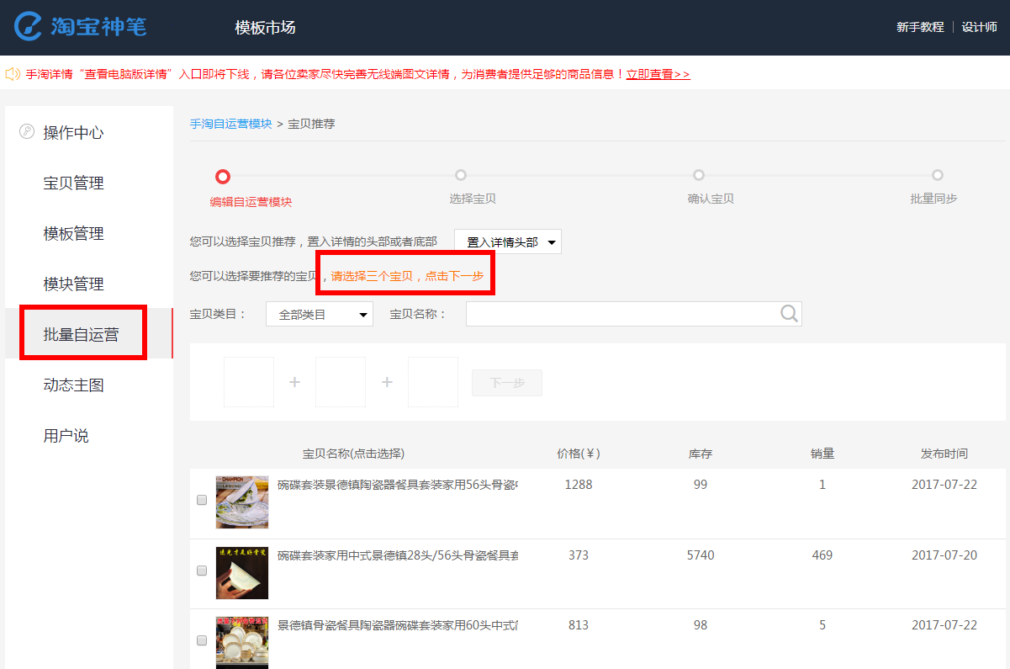The height and width of the screenshot is (669, 1010).
Task: Click the 批量同步 step circle
Action: (938, 175)
